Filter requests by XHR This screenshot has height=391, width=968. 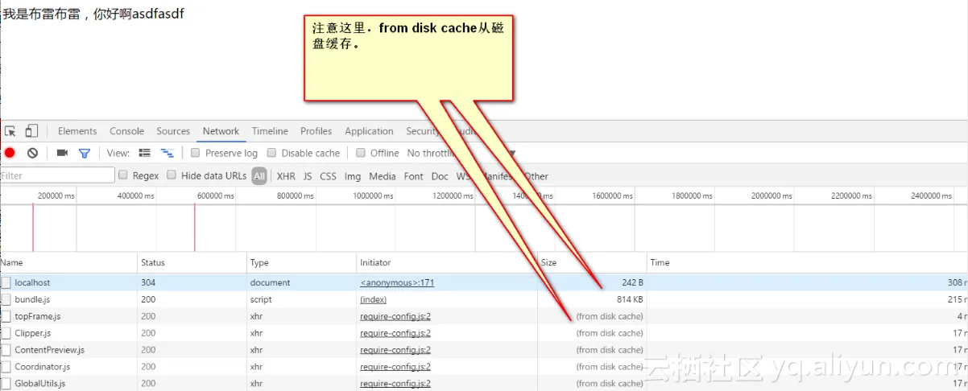[286, 176]
